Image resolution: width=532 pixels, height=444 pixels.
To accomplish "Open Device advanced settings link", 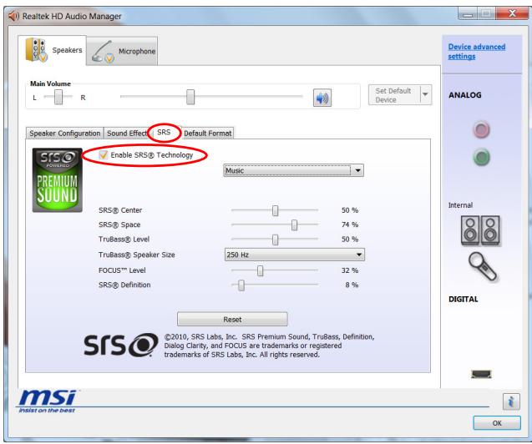I will 476,52.
